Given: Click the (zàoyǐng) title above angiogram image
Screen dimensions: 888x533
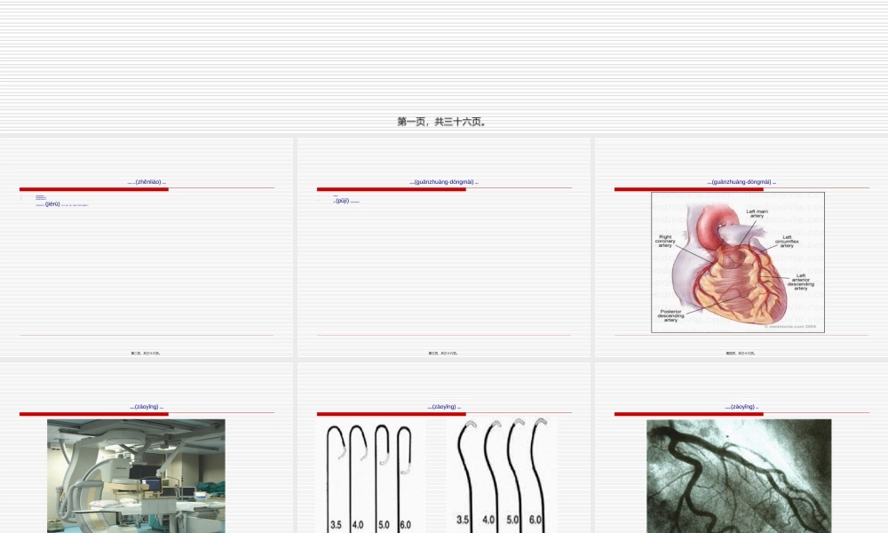Looking at the screenshot, I should [741, 407].
